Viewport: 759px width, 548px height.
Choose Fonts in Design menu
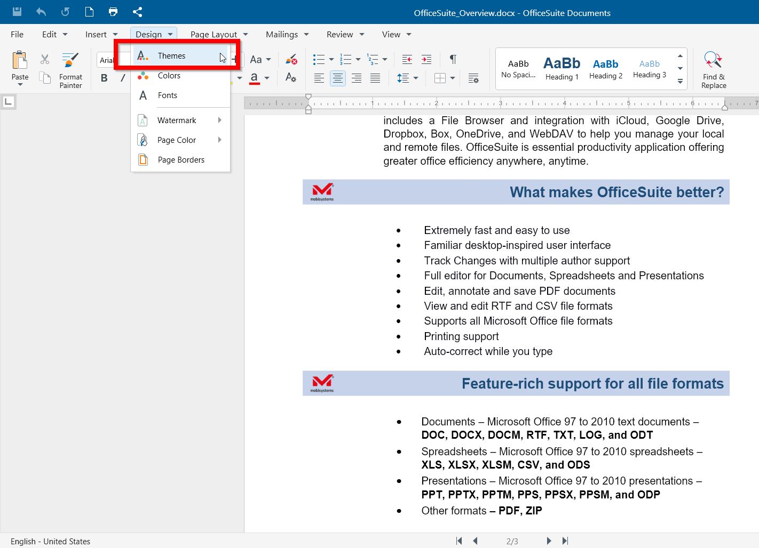click(180, 95)
